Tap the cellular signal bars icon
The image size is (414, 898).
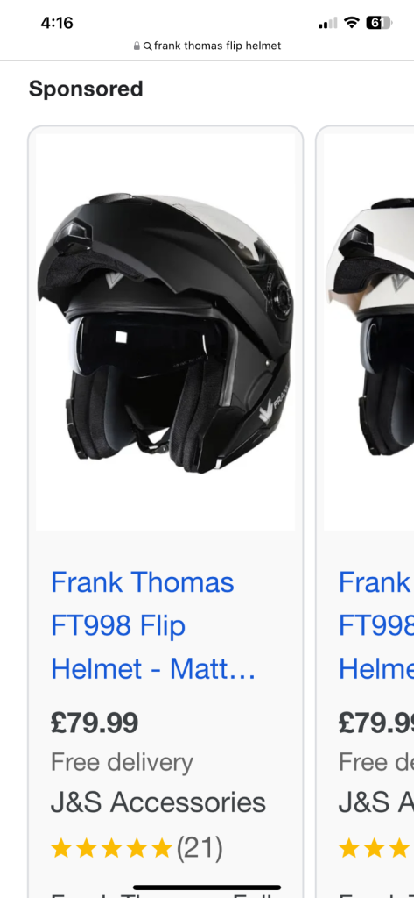click(327, 23)
